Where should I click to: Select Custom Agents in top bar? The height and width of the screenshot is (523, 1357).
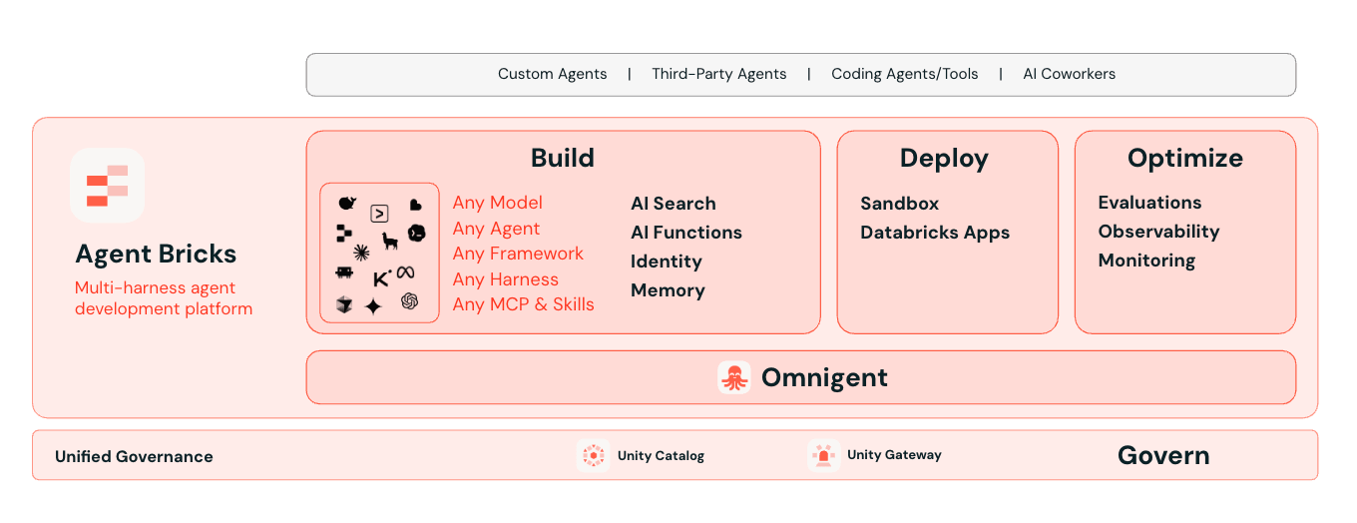[x=553, y=74]
